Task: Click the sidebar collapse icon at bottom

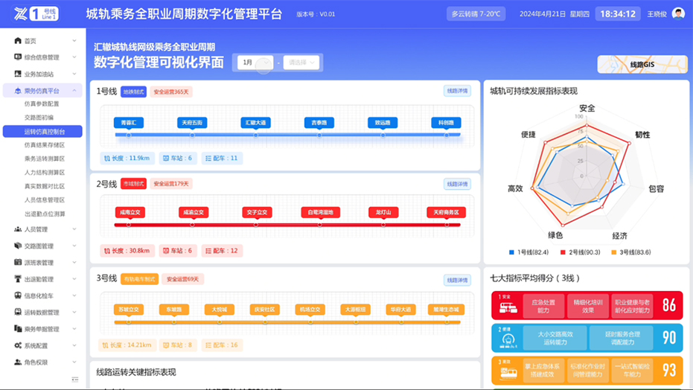Action: click(74, 379)
